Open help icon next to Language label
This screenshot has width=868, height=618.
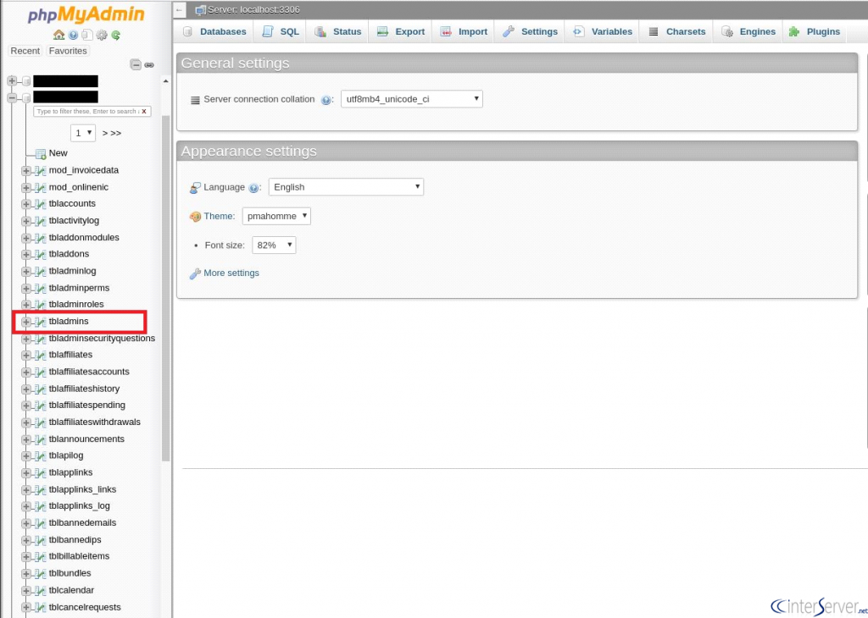tap(254, 188)
